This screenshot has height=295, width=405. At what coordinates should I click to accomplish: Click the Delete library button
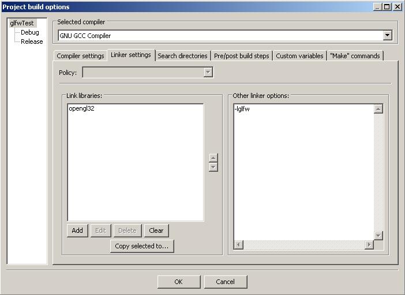tap(127, 230)
